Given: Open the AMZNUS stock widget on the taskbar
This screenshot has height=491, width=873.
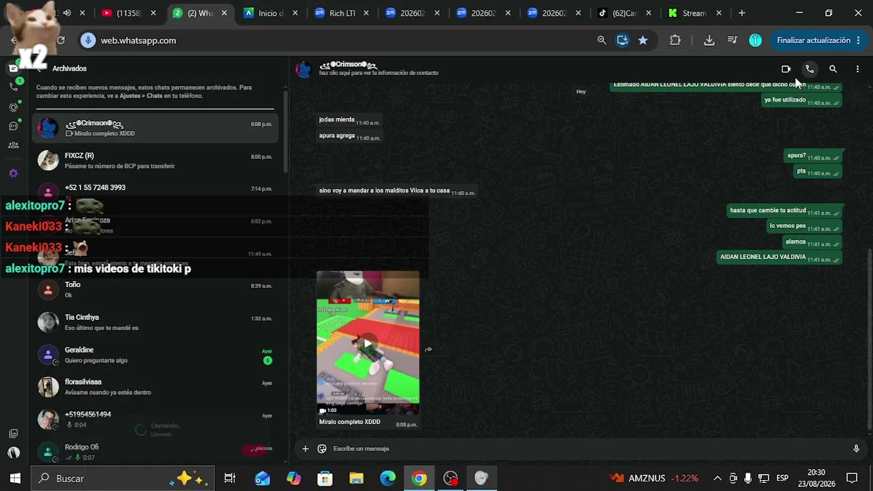Looking at the screenshot, I should tap(653, 478).
